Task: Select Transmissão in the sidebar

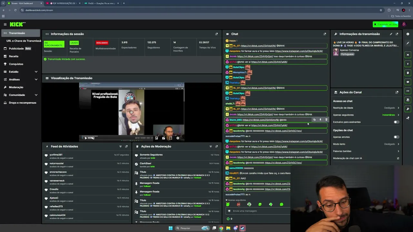Action: point(21,33)
